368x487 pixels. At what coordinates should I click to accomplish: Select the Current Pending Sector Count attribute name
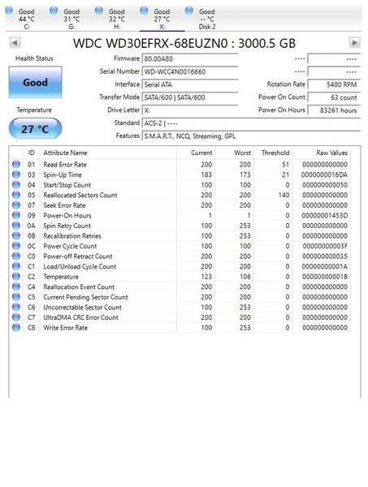tap(85, 297)
